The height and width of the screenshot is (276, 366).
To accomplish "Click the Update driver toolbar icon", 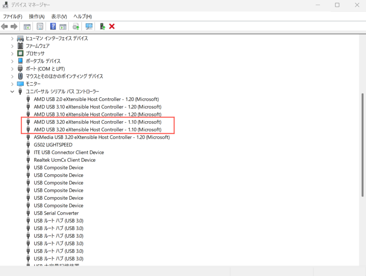I will [76, 26].
